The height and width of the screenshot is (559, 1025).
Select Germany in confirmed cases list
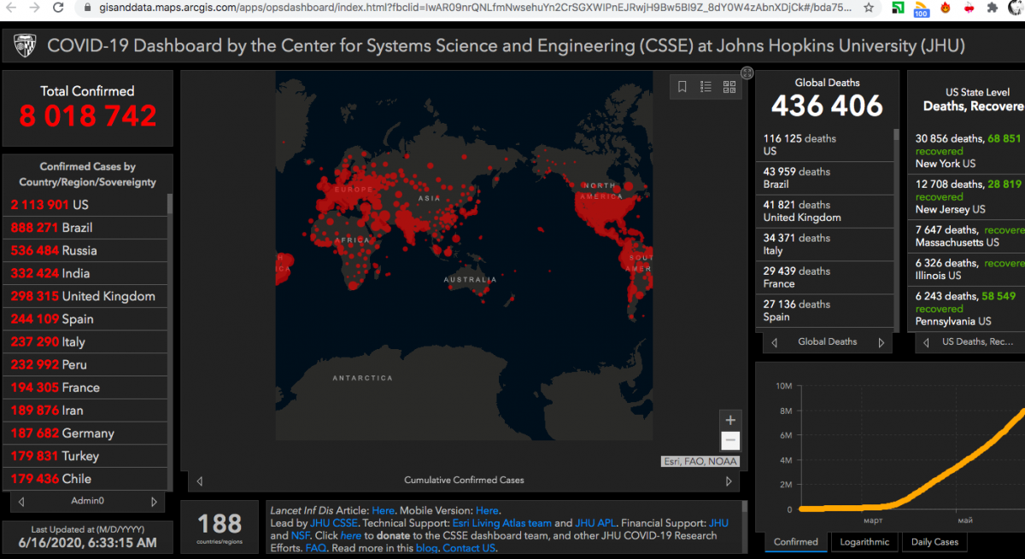[85, 434]
